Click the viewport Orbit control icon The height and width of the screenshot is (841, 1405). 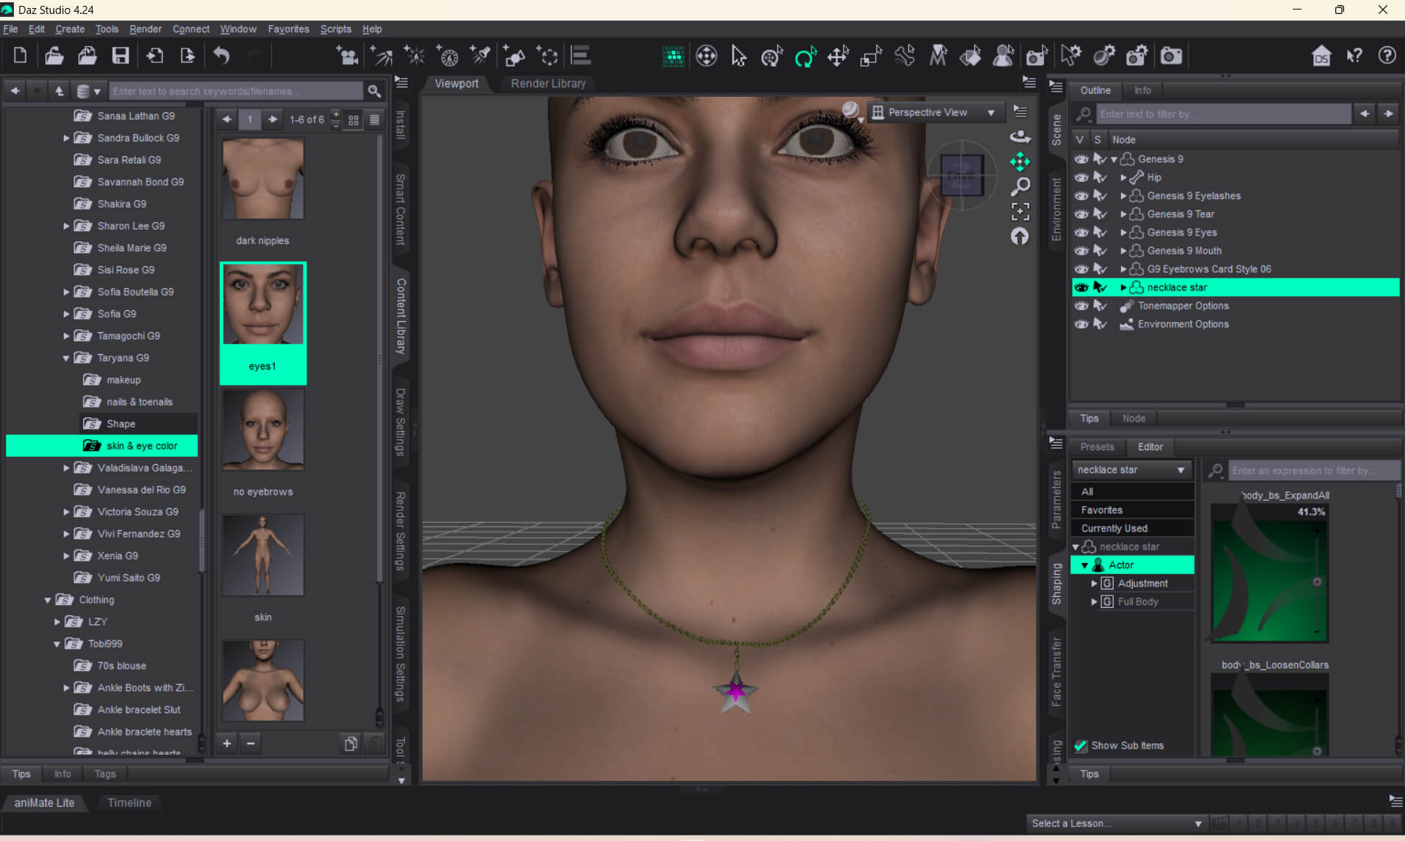coord(1020,136)
